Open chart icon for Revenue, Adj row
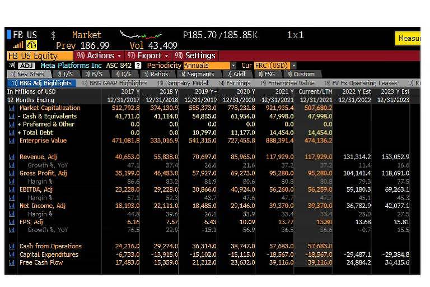This screenshot has height=287, width=430. point(12,157)
